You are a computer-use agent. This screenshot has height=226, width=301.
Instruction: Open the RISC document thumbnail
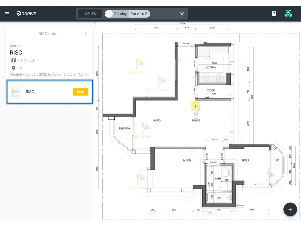click(x=16, y=92)
